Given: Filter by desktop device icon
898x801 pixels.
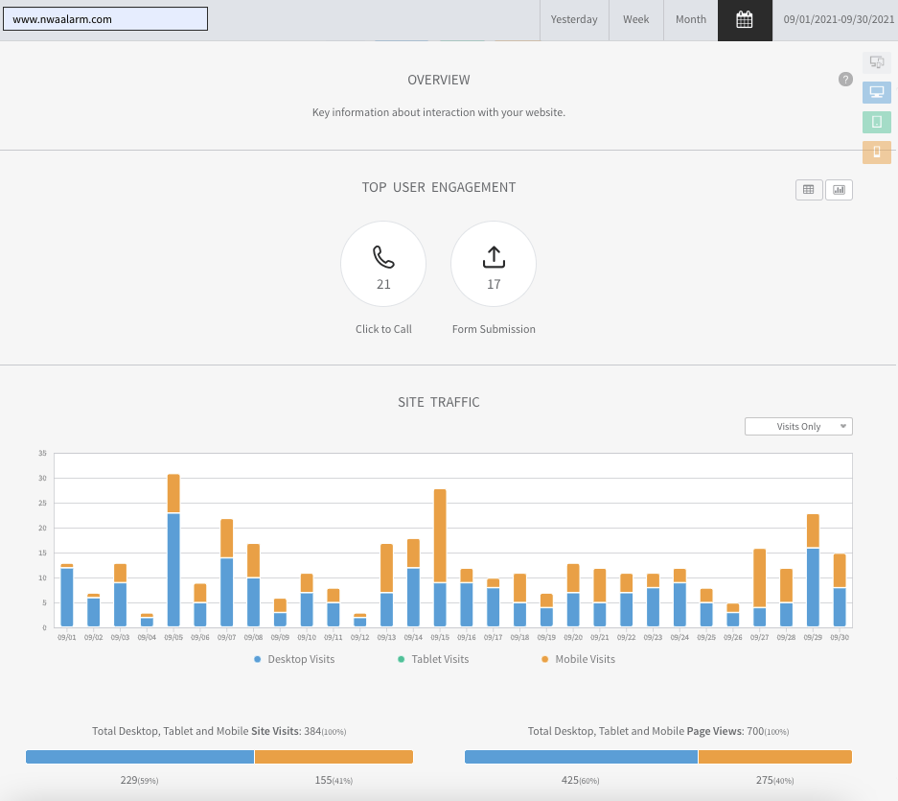Looking at the screenshot, I should [876, 93].
